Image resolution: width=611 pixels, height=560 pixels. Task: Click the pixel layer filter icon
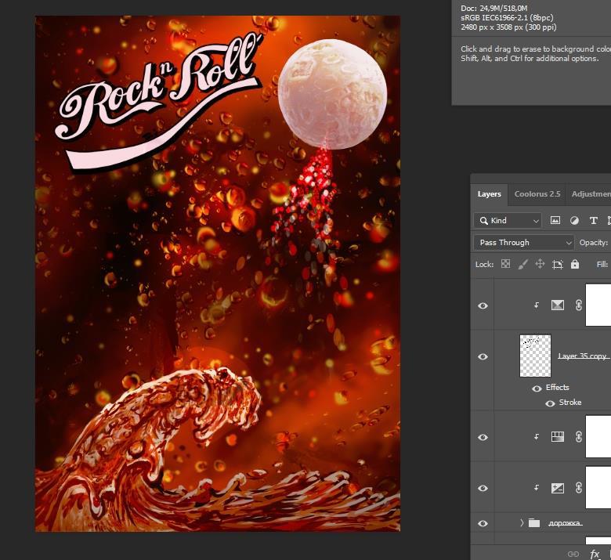tap(555, 221)
